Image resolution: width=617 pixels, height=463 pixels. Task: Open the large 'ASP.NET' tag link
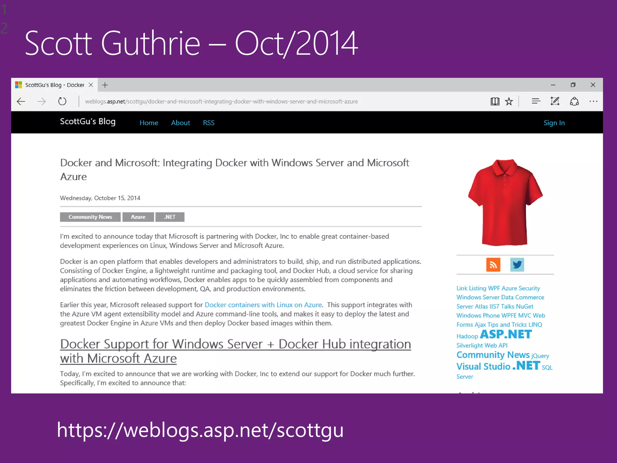[506, 334]
